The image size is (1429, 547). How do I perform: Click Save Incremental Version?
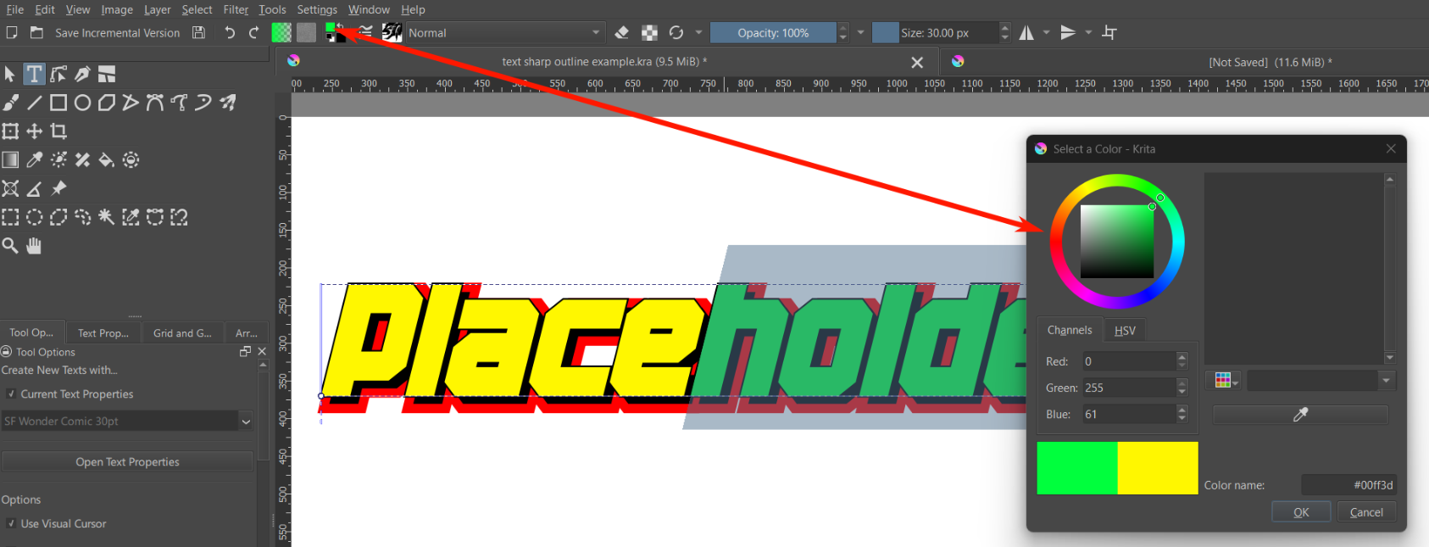117,33
